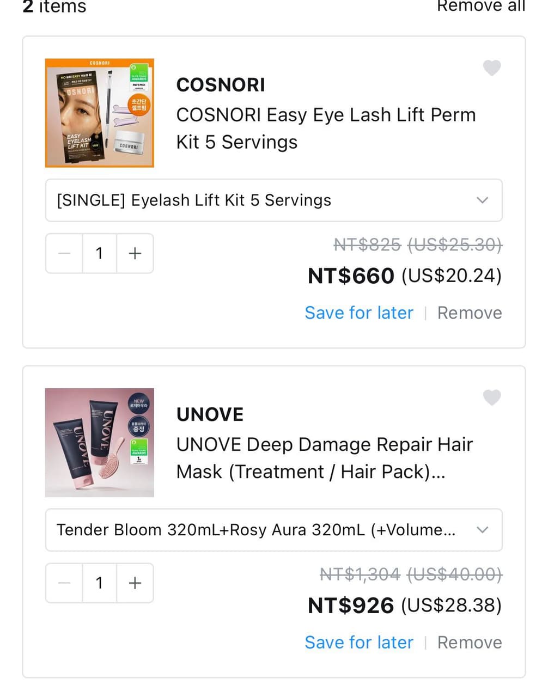Increase UNOVE hair mask quantity with plus
This screenshot has width=548, height=697.
(135, 583)
